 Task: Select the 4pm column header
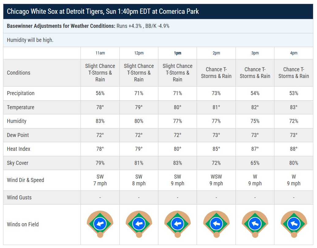coord(294,53)
